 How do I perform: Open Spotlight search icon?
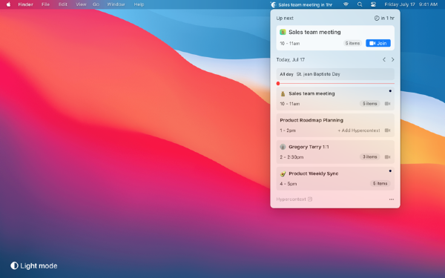[360, 4]
